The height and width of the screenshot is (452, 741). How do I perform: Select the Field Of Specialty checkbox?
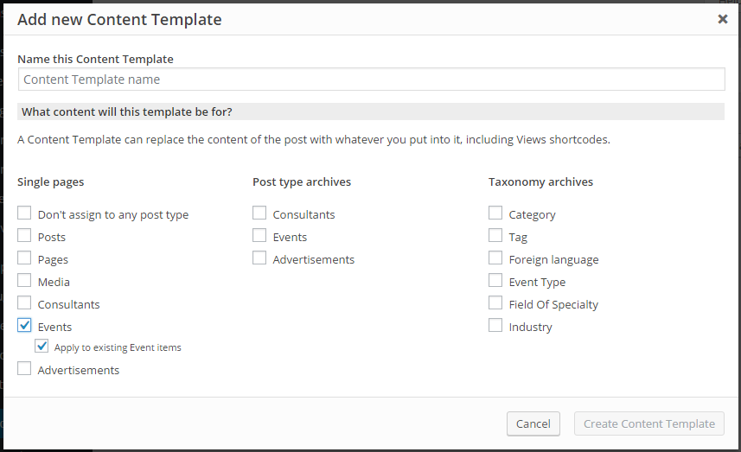495,302
